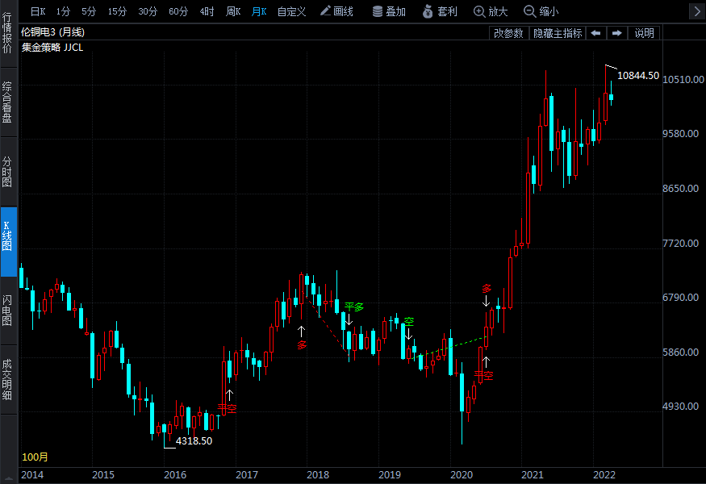Viewport: 706px width, 484px height.
Task: Open custom period (自定义) option
Action: point(292,12)
